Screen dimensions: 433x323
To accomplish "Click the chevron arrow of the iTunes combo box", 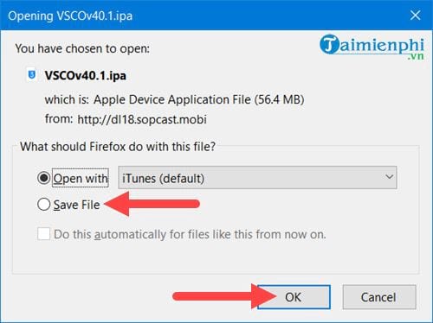I will pos(389,177).
